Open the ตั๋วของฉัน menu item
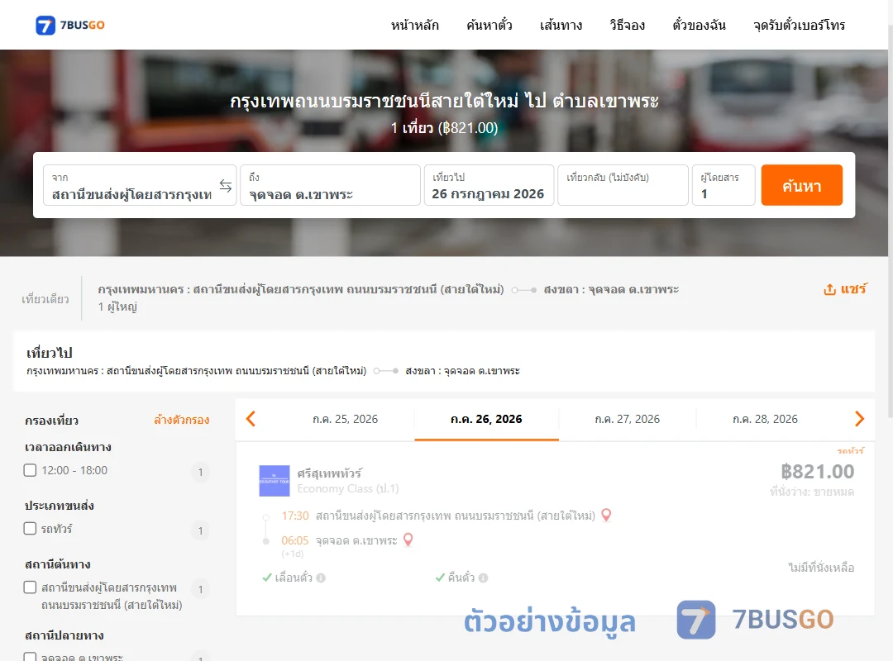893x661 pixels. point(699,25)
